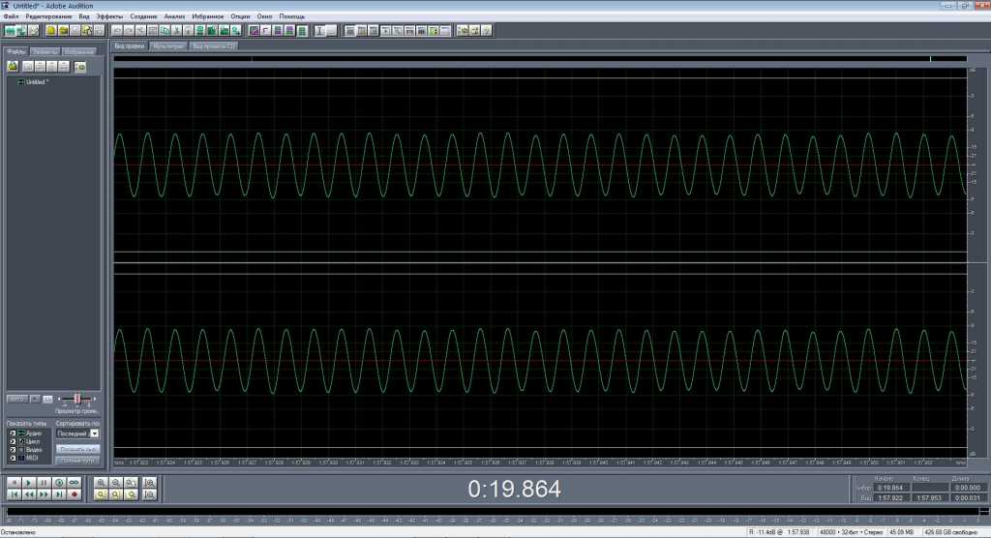Image resolution: width=991 pixels, height=538 pixels.
Task: Click the question mark help toolbar icon
Action: pyautogui.click(x=486, y=30)
